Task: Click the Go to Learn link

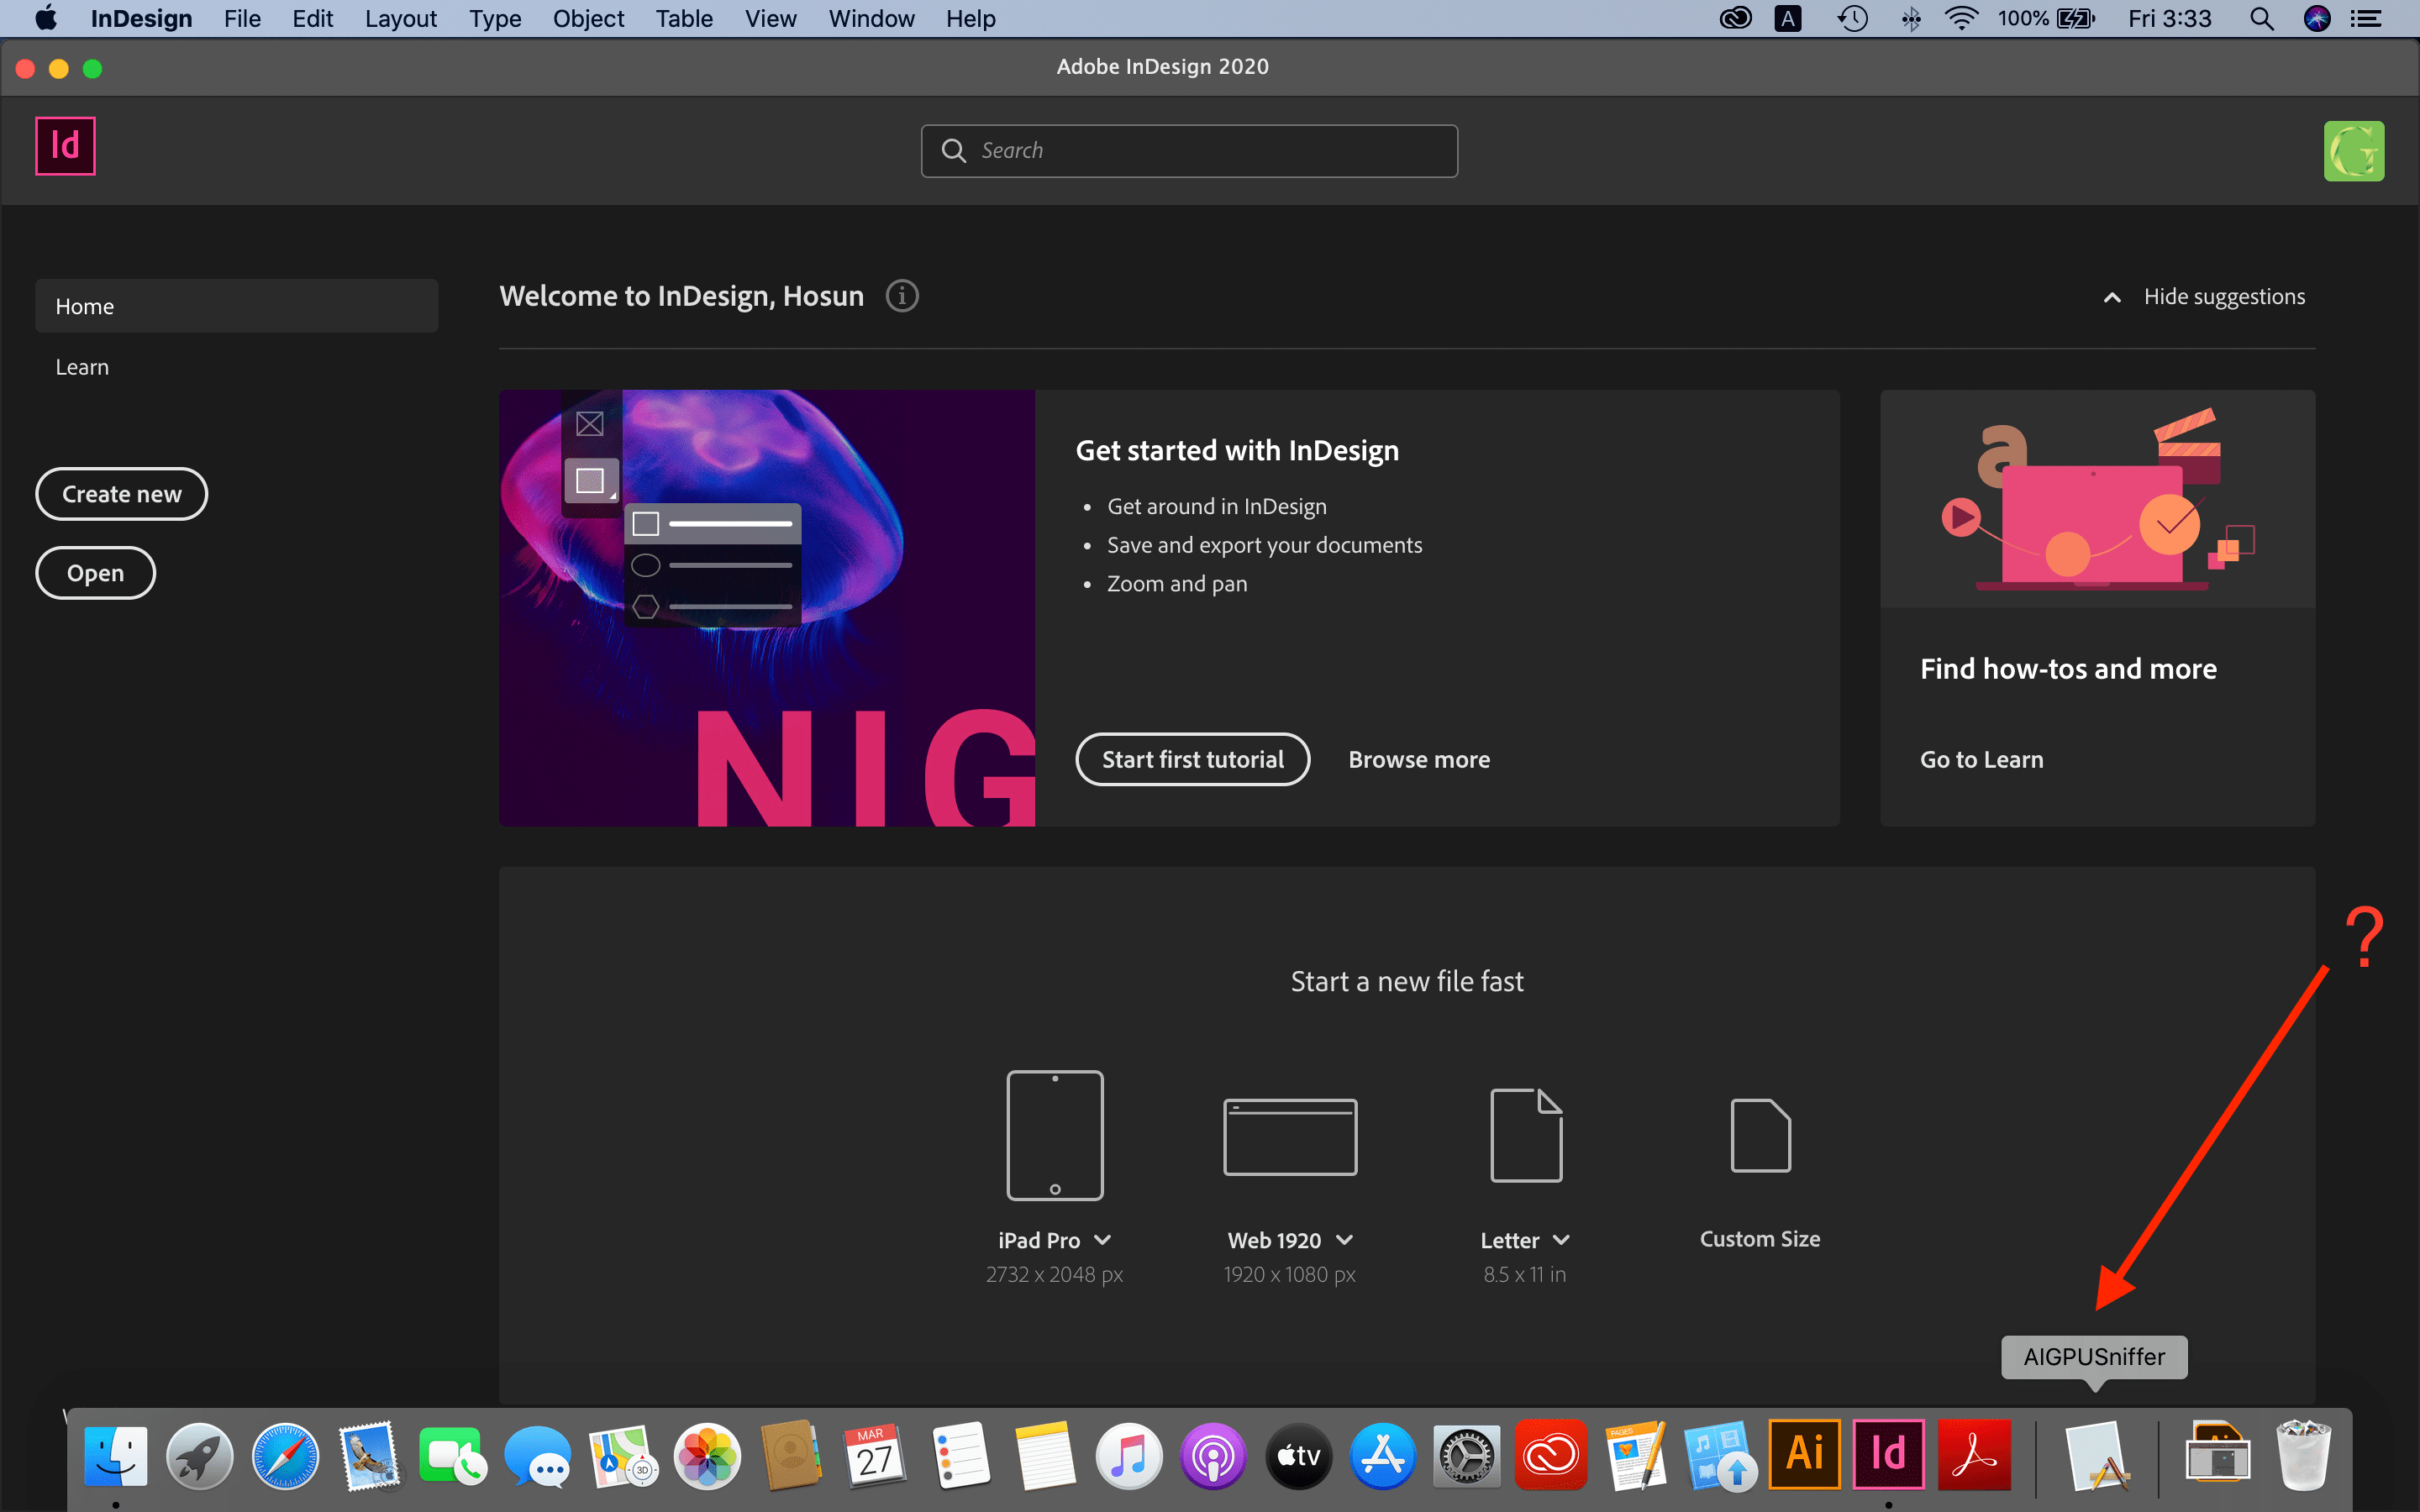Action: click(1980, 759)
